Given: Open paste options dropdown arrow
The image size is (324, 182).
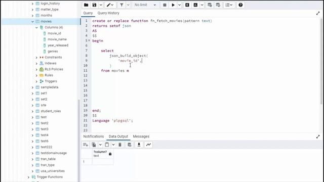Looking at the screenshot, I should click(x=113, y=145).
